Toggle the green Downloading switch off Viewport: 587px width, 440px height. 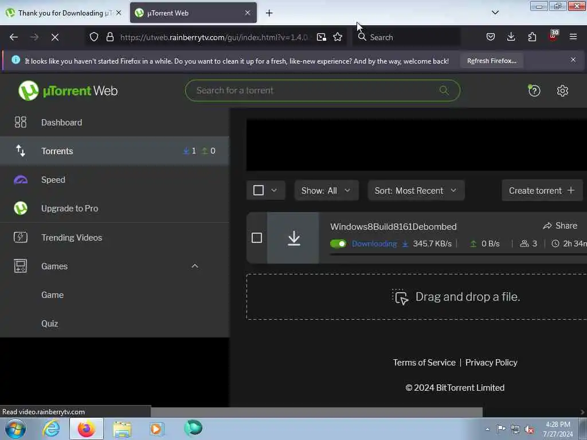pyautogui.click(x=338, y=243)
